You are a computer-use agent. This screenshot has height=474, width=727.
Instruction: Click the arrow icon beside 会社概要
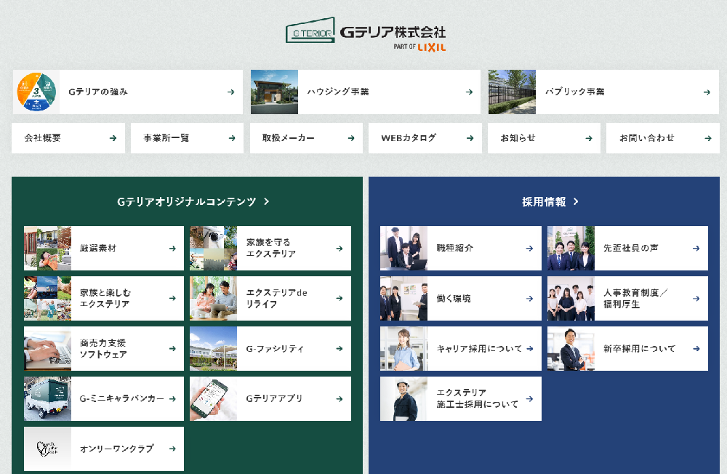(113, 138)
